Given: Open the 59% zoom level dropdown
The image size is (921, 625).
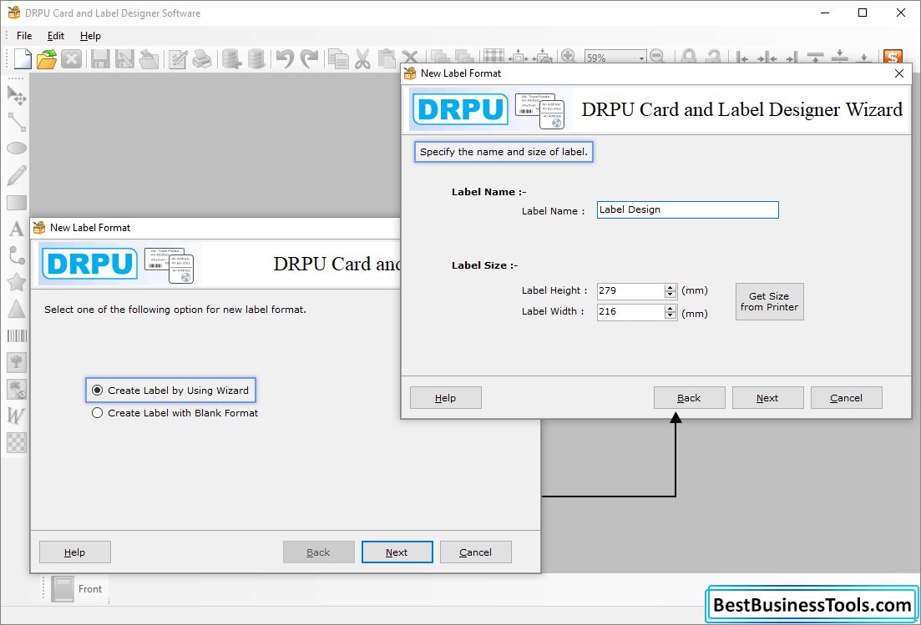Looking at the screenshot, I should 641,58.
